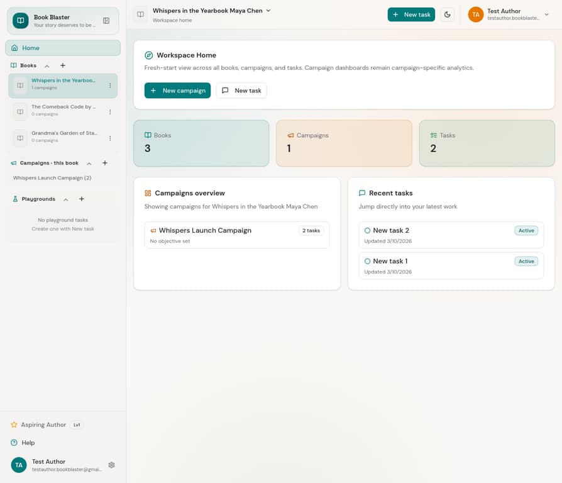Click the plus icon next to Books
The height and width of the screenshot is (483, 562).
click(x=63, y=65)
